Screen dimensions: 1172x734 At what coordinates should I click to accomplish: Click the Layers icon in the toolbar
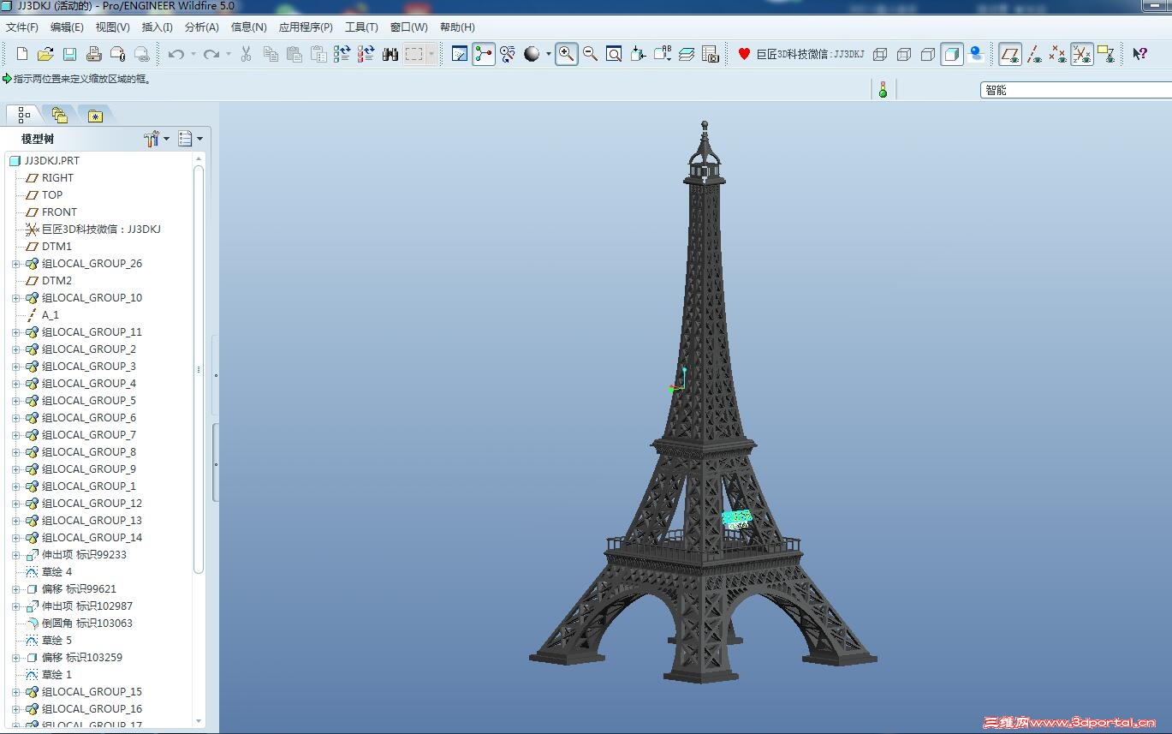(x=687, y=54)
